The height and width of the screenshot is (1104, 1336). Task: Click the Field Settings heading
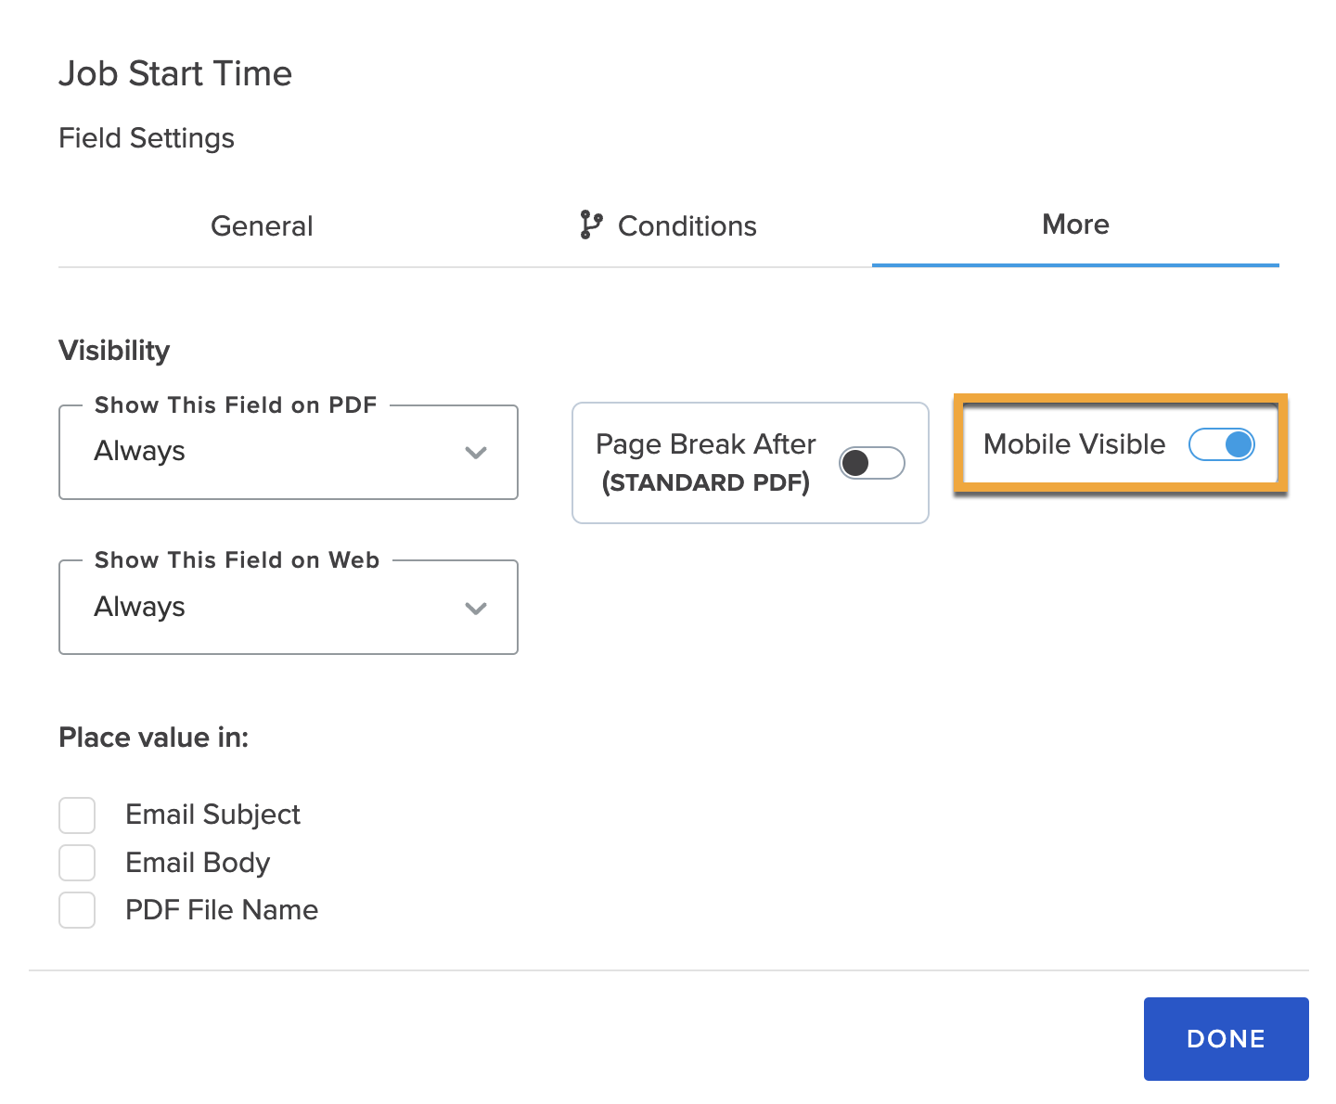coord(146,137)
